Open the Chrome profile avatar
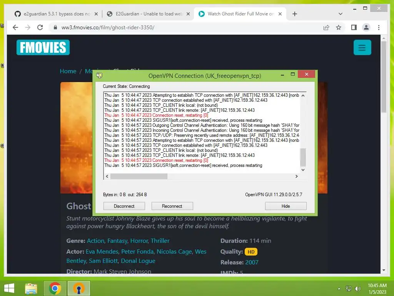The width and height of the screenshot is (394, 296). point(366,27)
